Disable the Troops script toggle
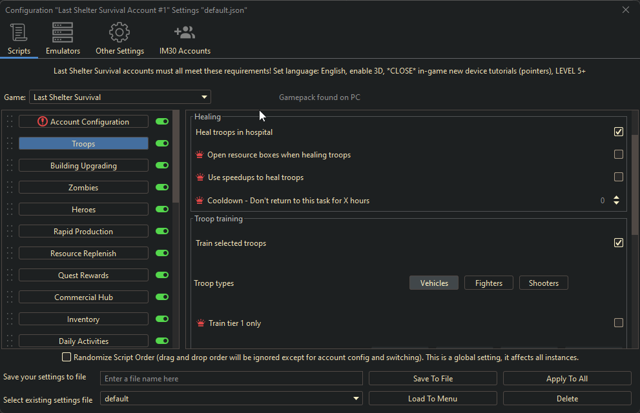 (161, 143)
